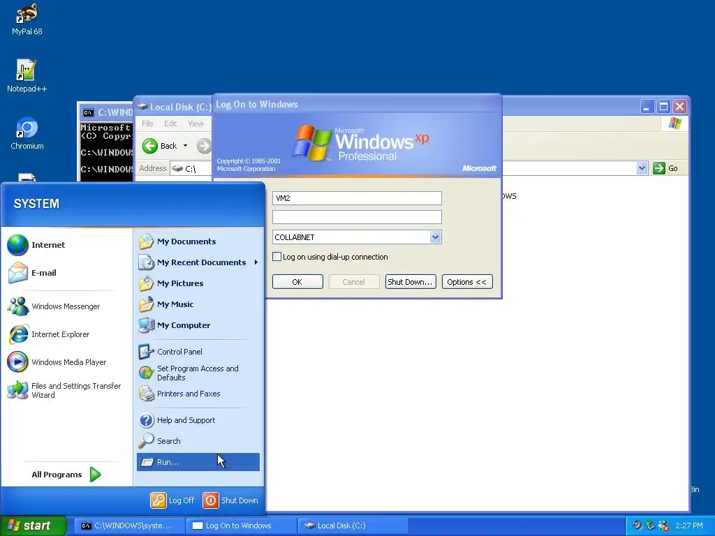Open the Edit menu in Local Disk window

click(x=170, y=124)
